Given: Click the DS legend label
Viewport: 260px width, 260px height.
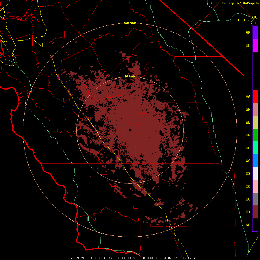Looking at the screenshot, I should 248,174.
